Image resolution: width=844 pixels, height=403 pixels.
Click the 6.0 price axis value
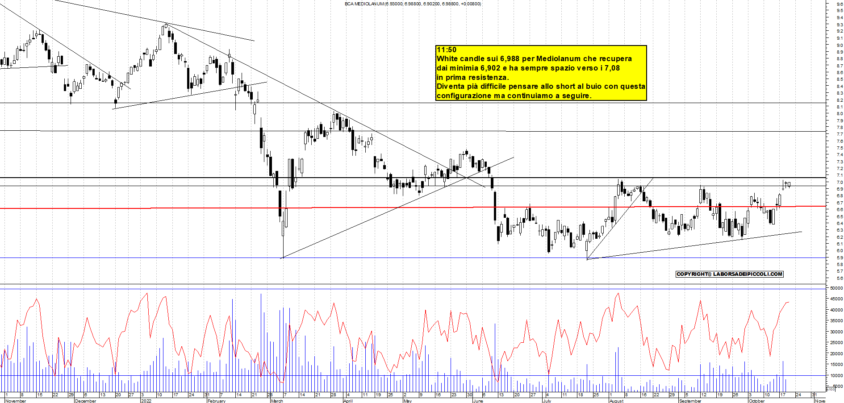[840, 250]
